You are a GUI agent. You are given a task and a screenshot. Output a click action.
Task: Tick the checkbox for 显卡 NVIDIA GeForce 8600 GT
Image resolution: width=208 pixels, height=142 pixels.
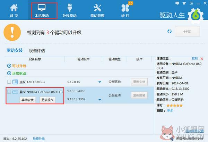(x=9, y=92)
